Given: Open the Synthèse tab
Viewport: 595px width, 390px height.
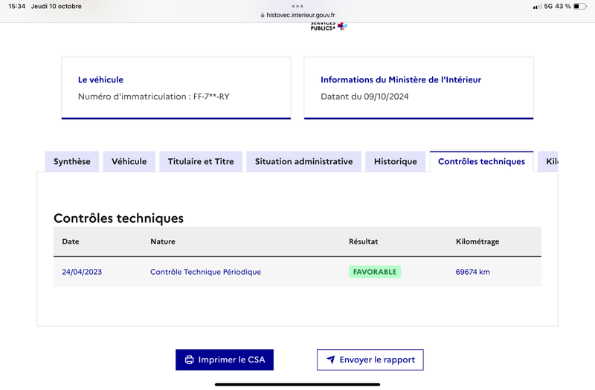Looking at the screenshot, I should click(71, 161).
